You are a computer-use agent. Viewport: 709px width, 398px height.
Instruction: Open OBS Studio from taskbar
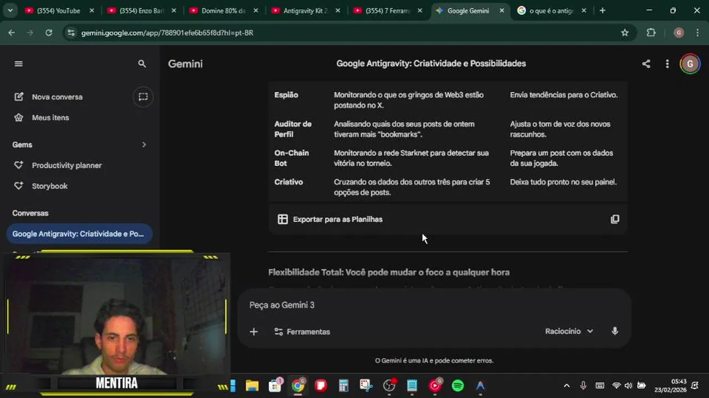coord(389,386)
